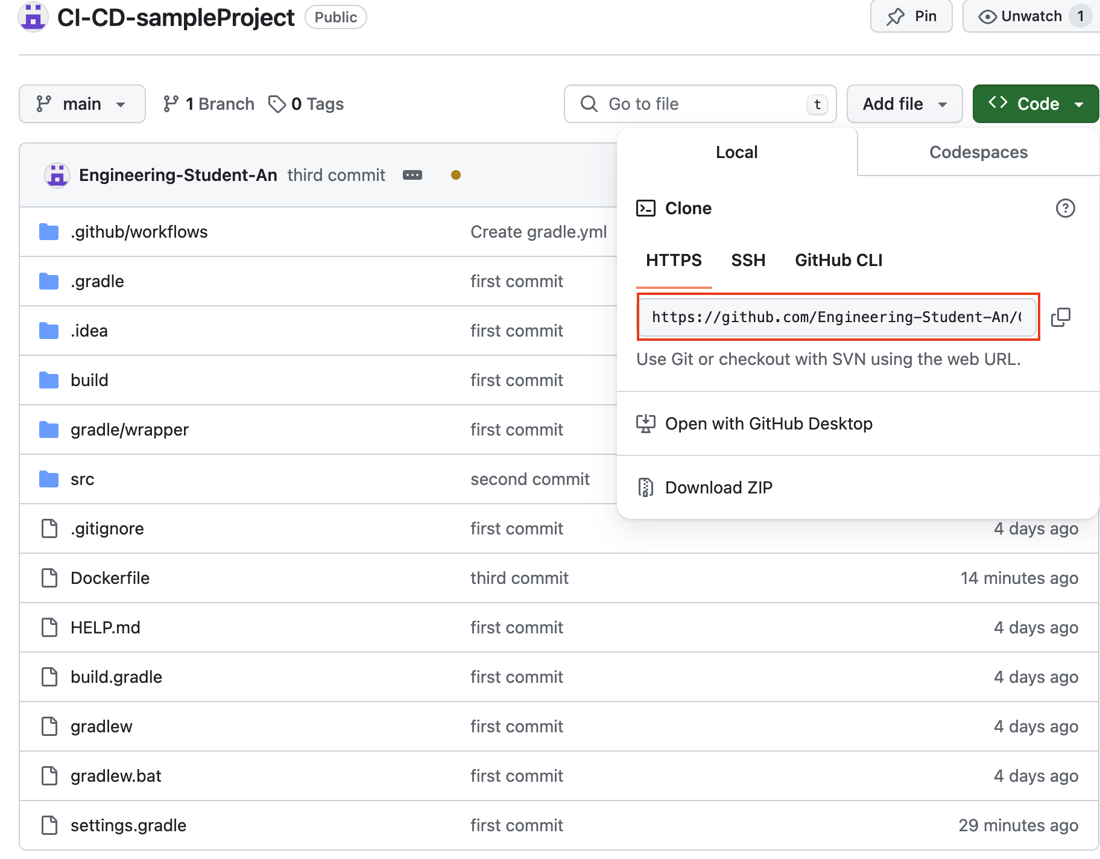Click the folder icon for .github/workflows
The width and height of the screenshot is (1100, 859).
(49, 232)
